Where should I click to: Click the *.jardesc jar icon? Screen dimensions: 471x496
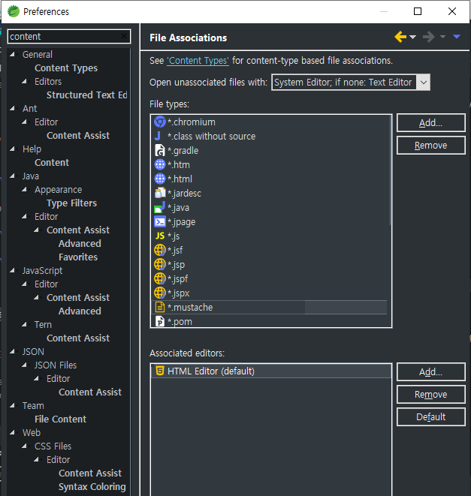tap(160, 193)
